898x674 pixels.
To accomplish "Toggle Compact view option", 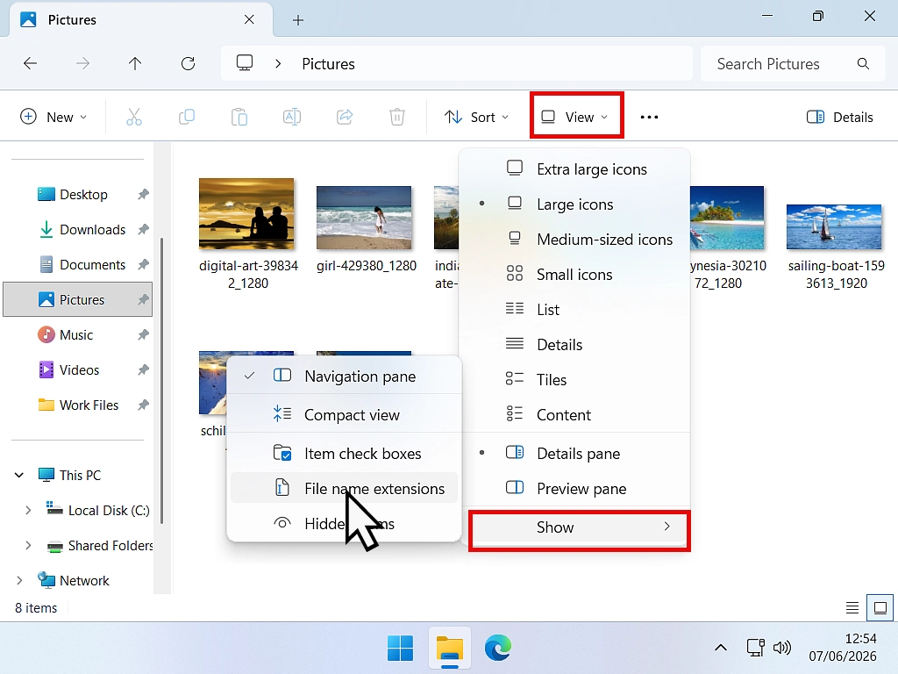I will (346, 415).
